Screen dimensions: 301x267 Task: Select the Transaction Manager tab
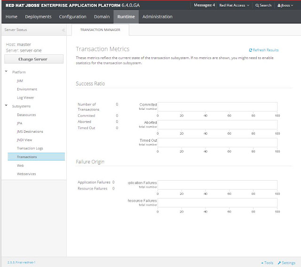[x=100, y=30]
